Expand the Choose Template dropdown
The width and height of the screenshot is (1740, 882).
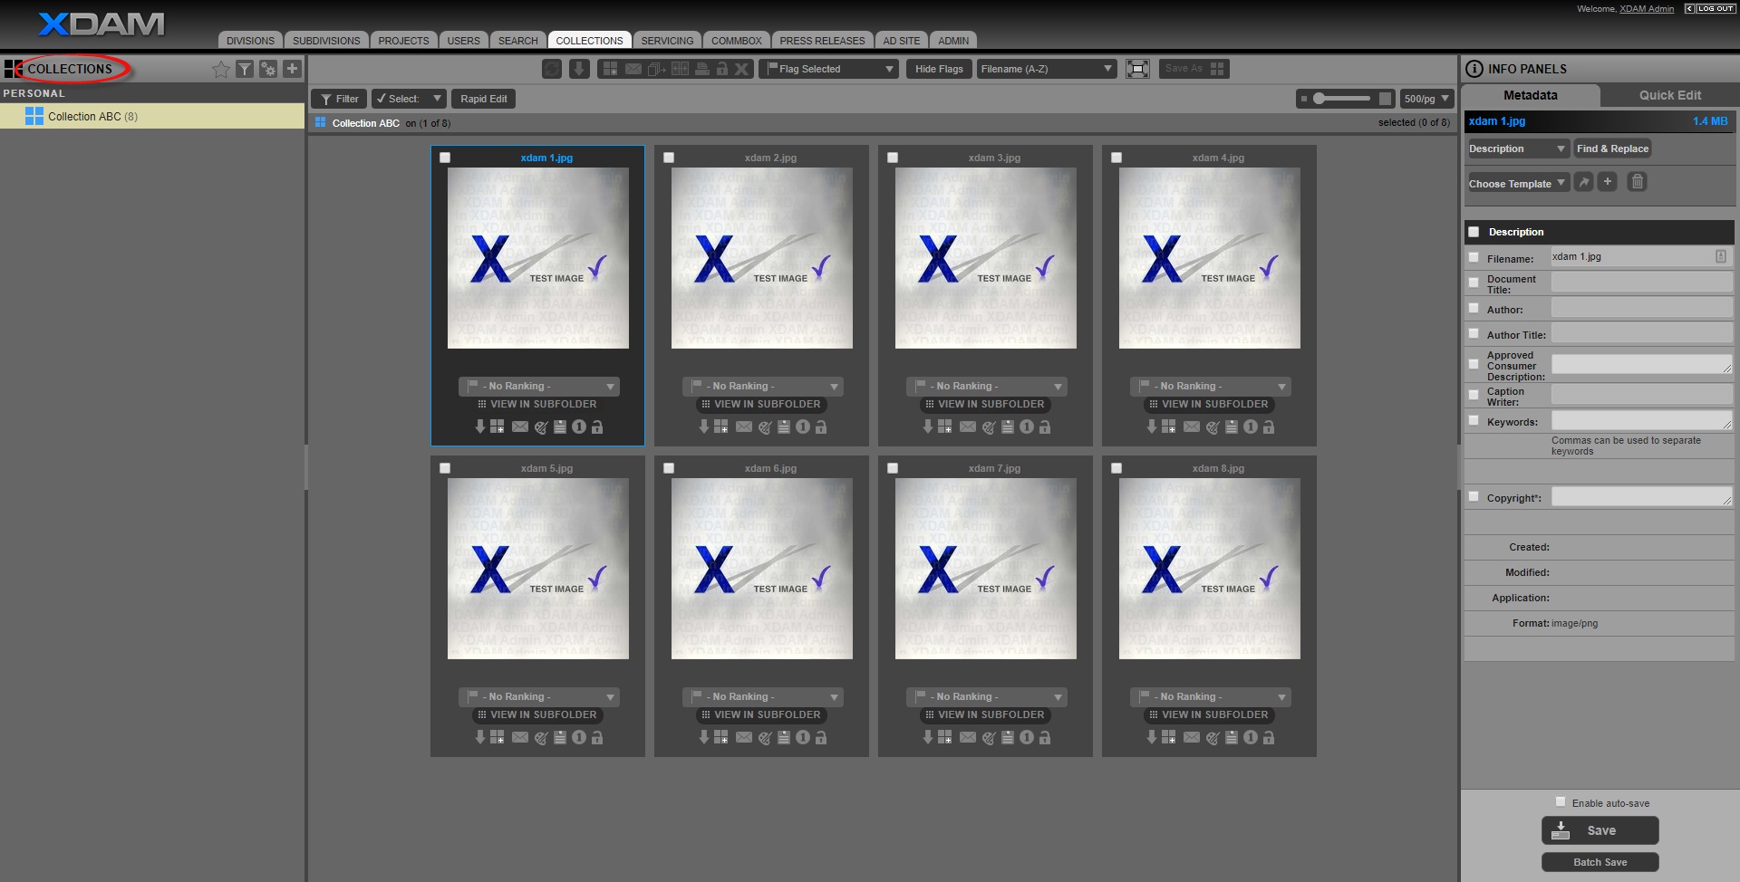(x=1517, y=183)
